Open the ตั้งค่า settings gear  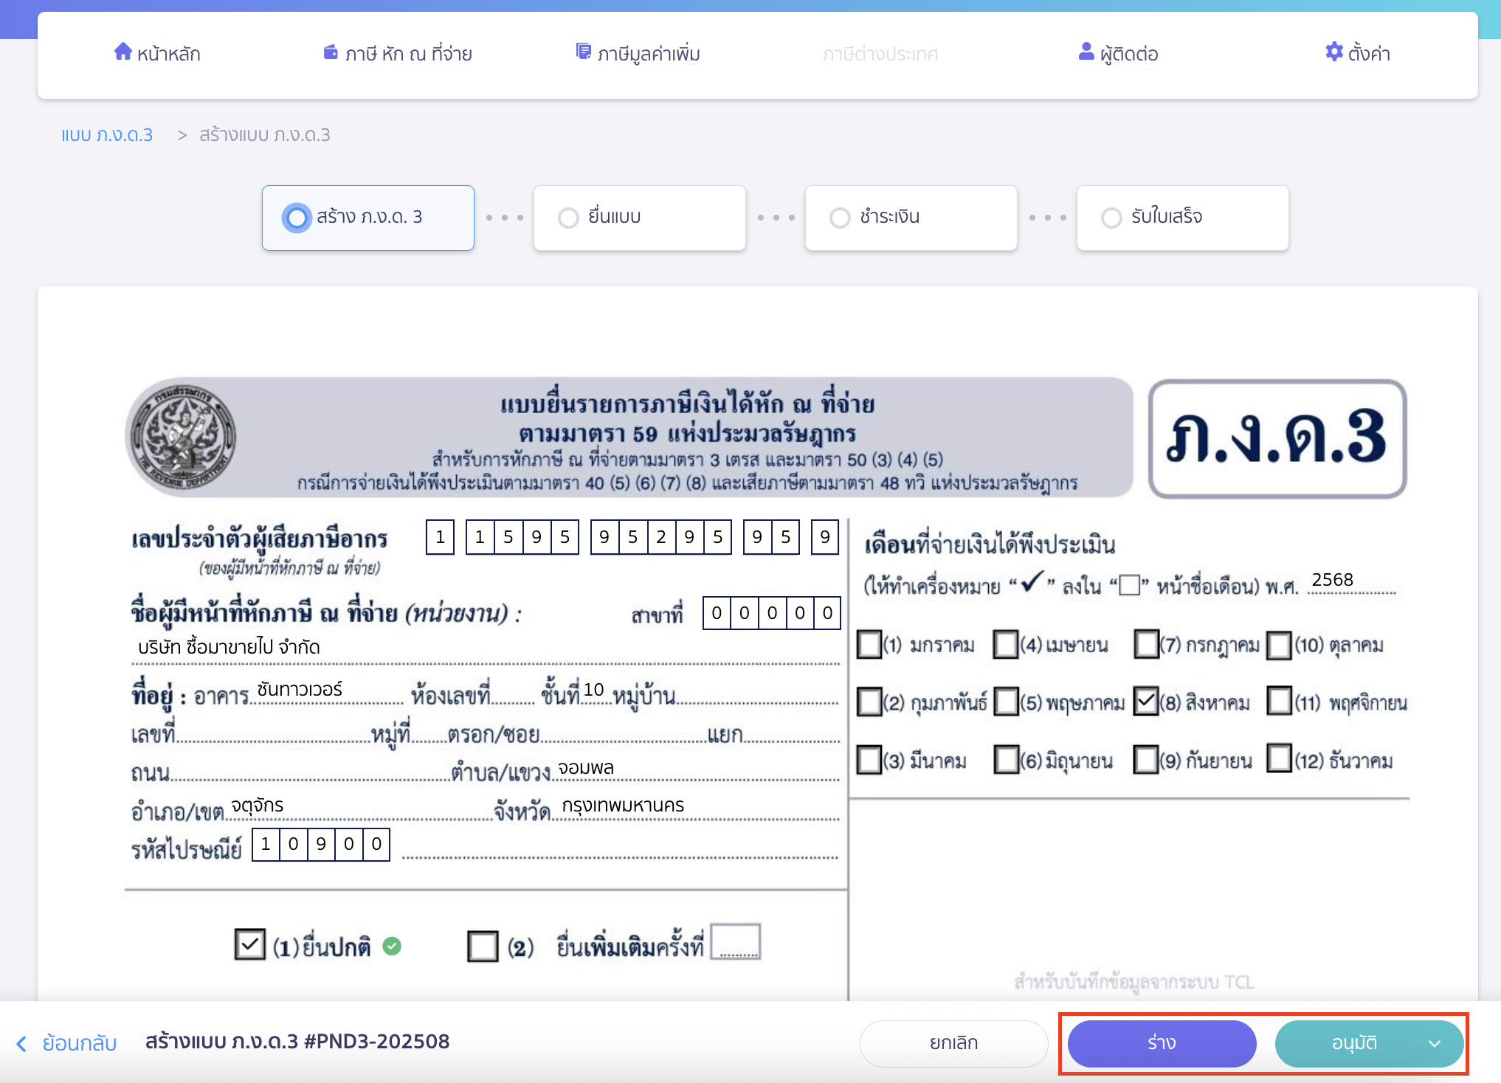[1333, 52]
